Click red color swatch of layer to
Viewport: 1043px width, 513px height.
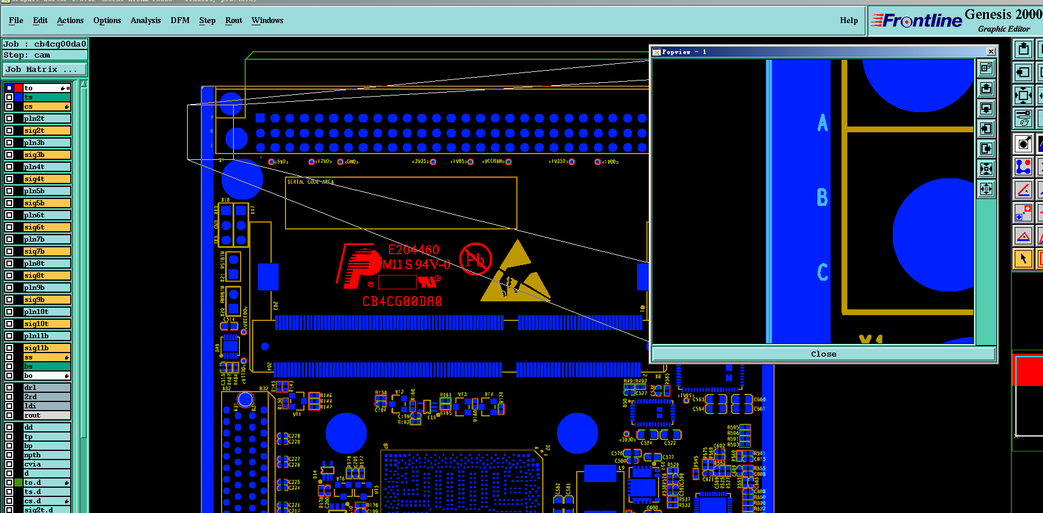(18, 88)
